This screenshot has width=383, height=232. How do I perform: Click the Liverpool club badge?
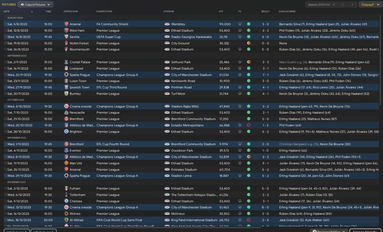click(66, 68)
